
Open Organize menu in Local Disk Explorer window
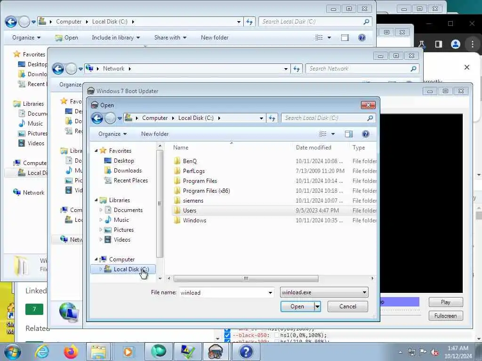click(26, 38)
